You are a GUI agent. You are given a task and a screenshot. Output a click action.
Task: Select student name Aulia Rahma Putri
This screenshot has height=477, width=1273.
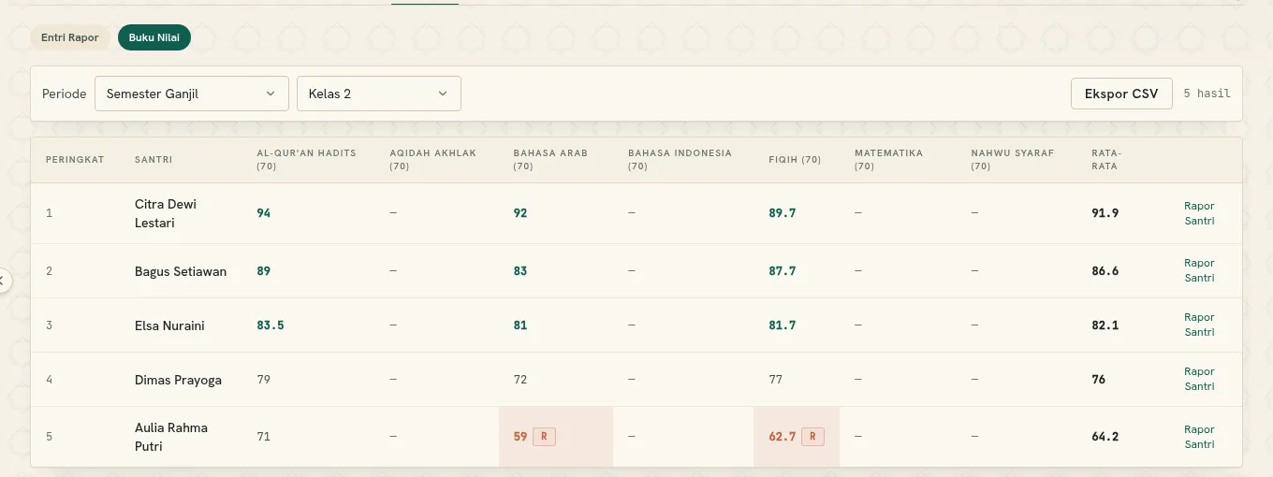click(x=171, y=437)
